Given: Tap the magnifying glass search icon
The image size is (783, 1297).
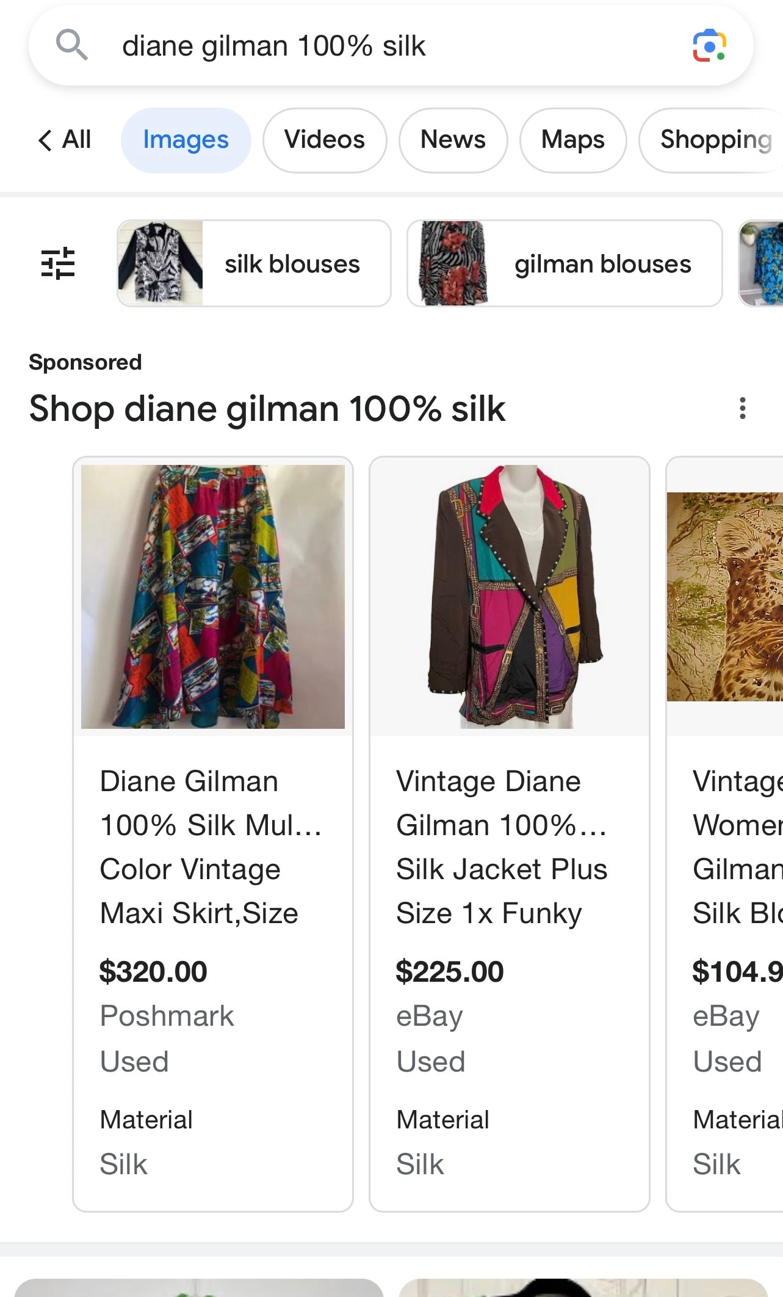Looking at the screenshot, I should 72,45.
